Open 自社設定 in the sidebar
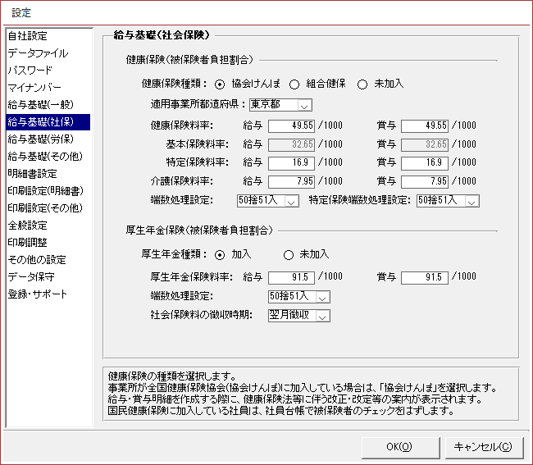 click(x=28, y=36)
